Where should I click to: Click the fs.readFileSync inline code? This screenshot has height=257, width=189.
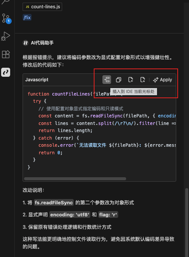(x=54, y=202)
